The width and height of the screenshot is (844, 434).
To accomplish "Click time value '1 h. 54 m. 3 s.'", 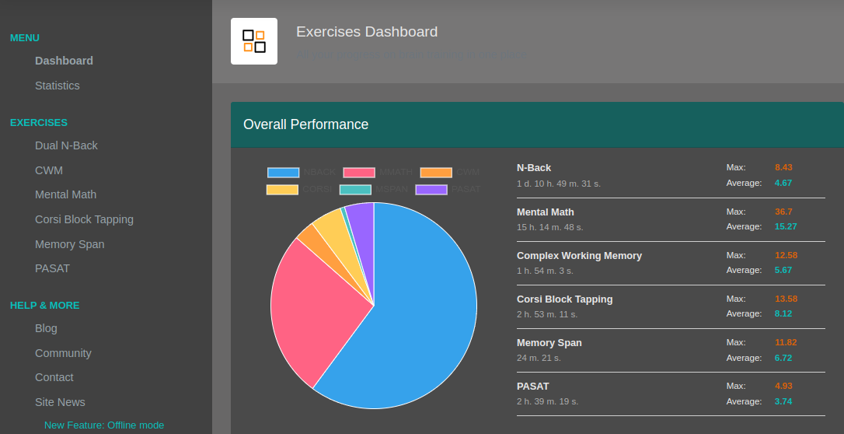I will (x=545, y=271).
